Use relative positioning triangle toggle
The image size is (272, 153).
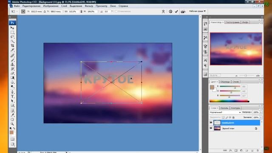[45, 11]
